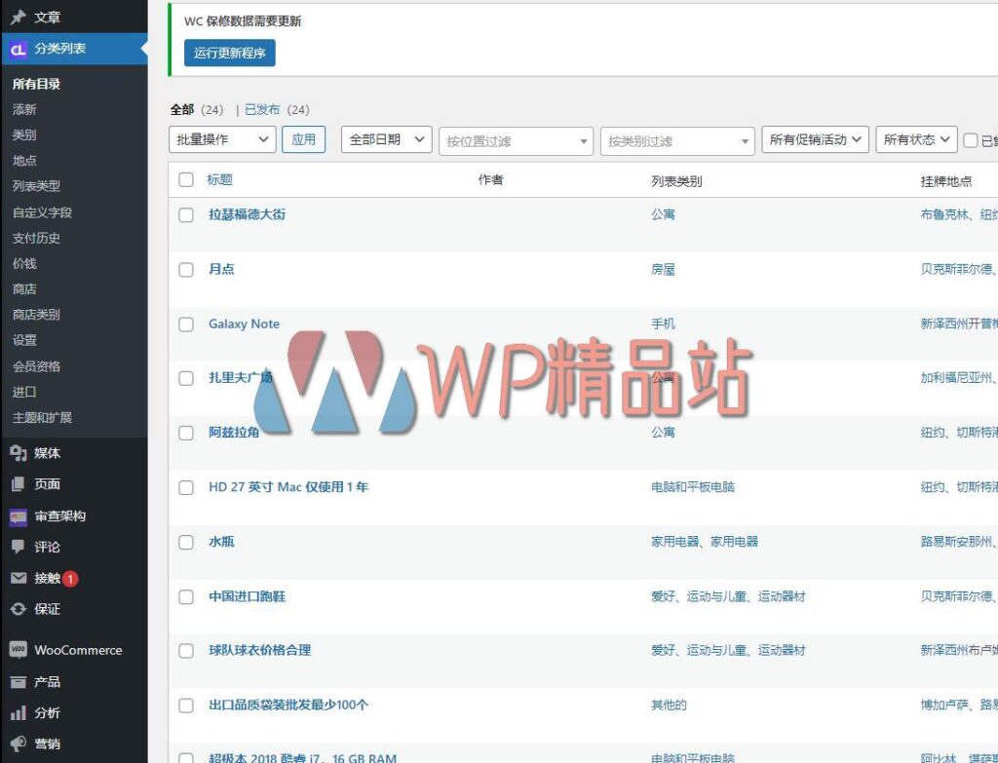
Task: Toggle the 已售 filter checkbox
Action: [x=970, y=140]
